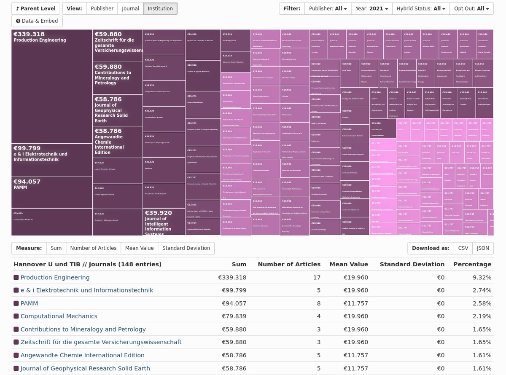The width and height of the screenshot is (506, 375).
Task: Select the Chemistry - A European Journal tile
Action: [x=118, y=222]
